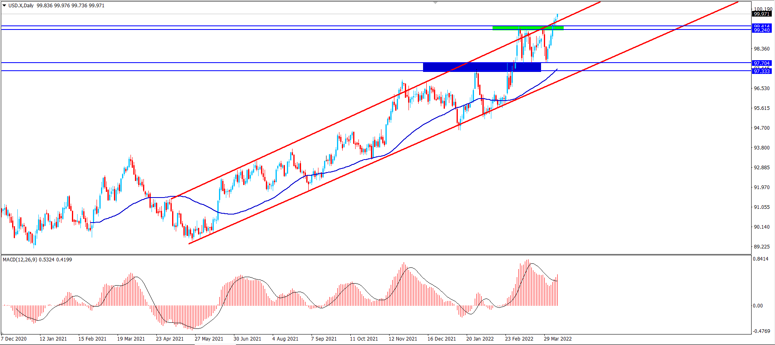Screen dimensions: 775x345
Task: Click the 97.704 horizontal line price label
Action: tap(762, 63)
